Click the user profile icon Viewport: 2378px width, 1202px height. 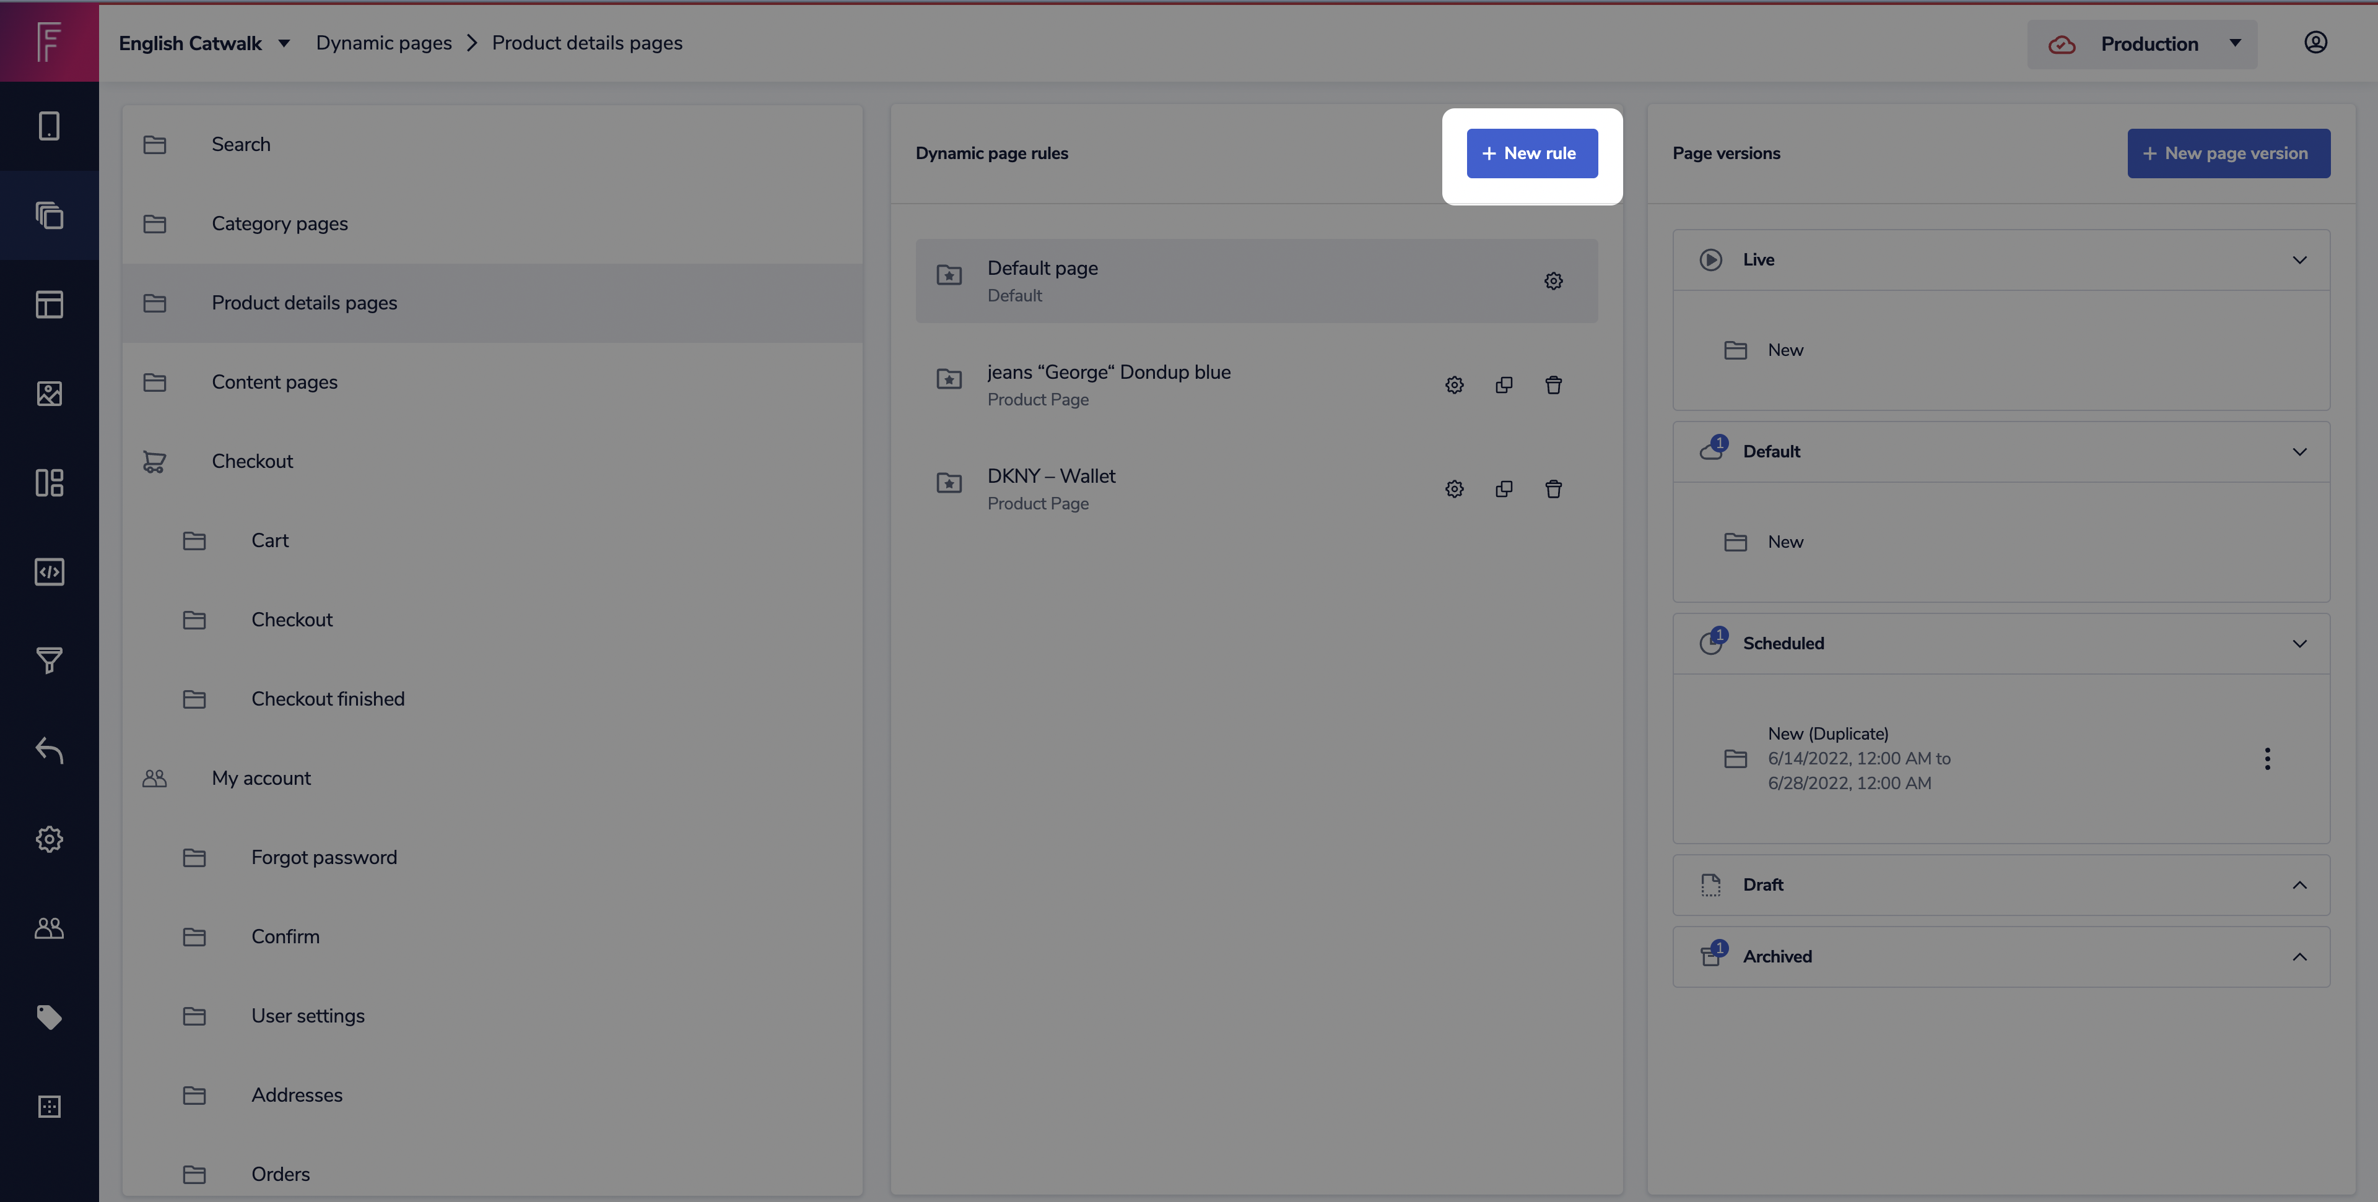coord(2315,43)
